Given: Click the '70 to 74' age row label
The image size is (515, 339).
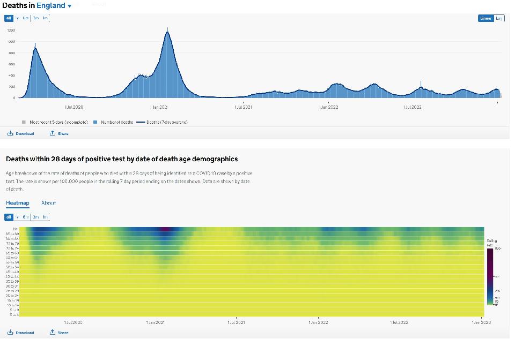Looking at the screenshot, I should (x=12, y=248).
